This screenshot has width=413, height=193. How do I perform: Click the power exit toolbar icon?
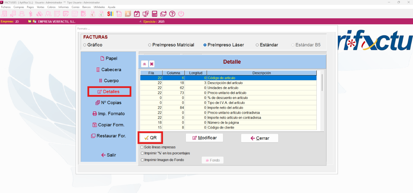click(x=181, y=14)
